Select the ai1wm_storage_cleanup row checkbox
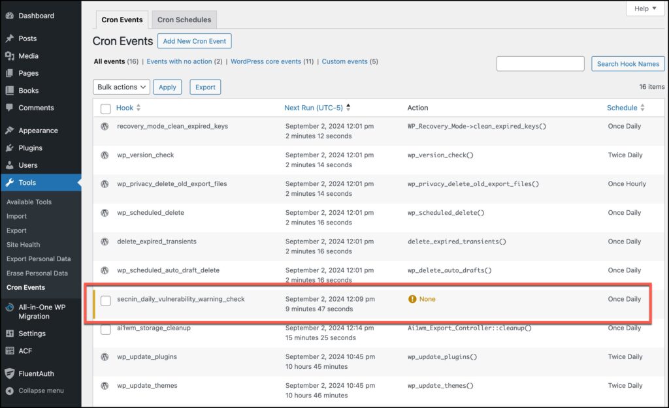669x408 pixels. pos(106,330)
